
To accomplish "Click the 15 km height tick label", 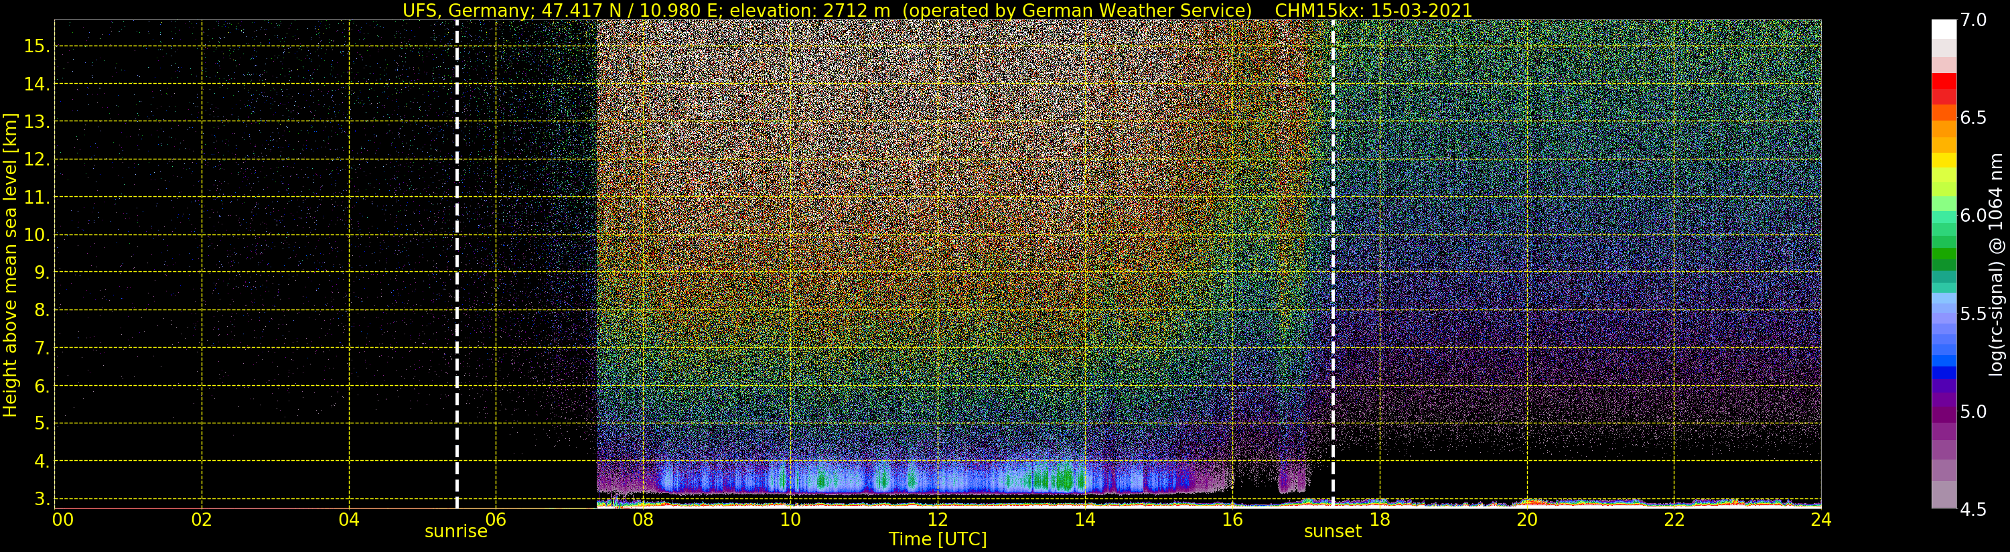I will point(37,46).
